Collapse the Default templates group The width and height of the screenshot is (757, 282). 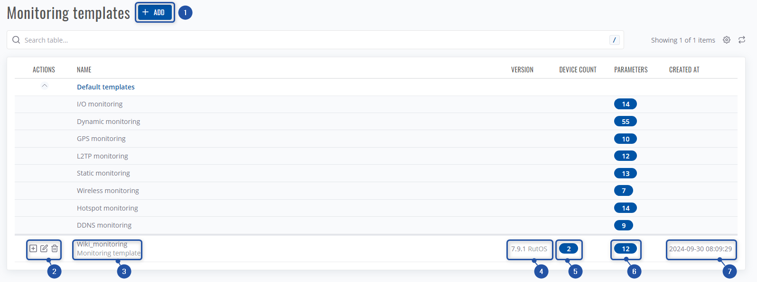[x=45, y=86]
